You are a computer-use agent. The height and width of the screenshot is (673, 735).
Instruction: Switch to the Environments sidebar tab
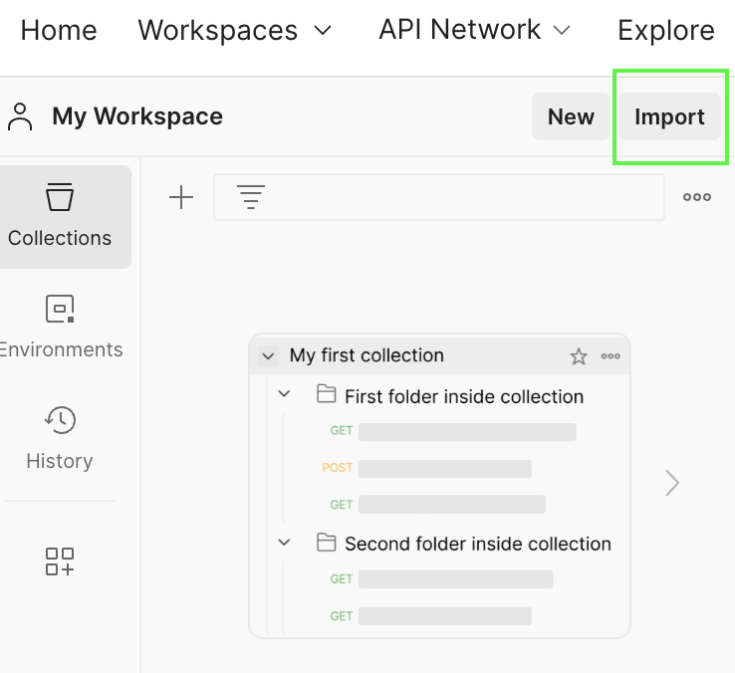(x=60, y=328)
